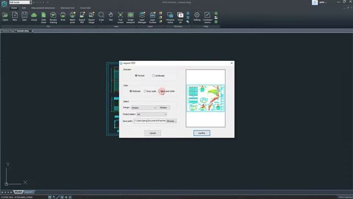This screenshot has width=353, height=199.
Task: Toggle the grid icon in status bar
Action: [x=50, y=197]
